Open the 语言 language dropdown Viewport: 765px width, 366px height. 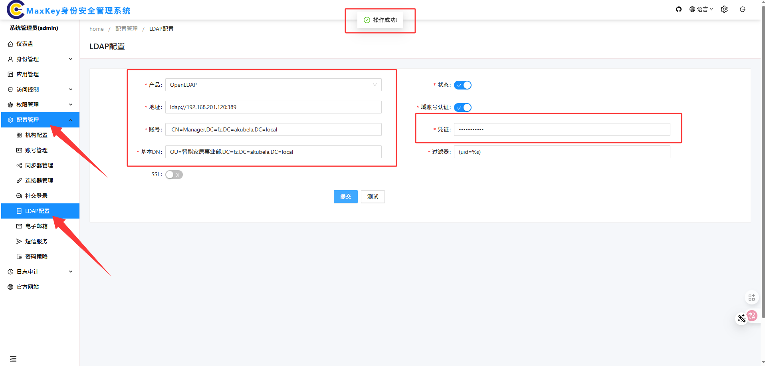click(x=702, y=9)
